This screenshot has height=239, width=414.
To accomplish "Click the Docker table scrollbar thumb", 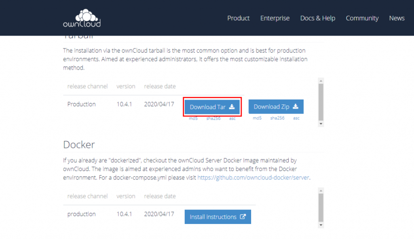I will click(321, 207).
